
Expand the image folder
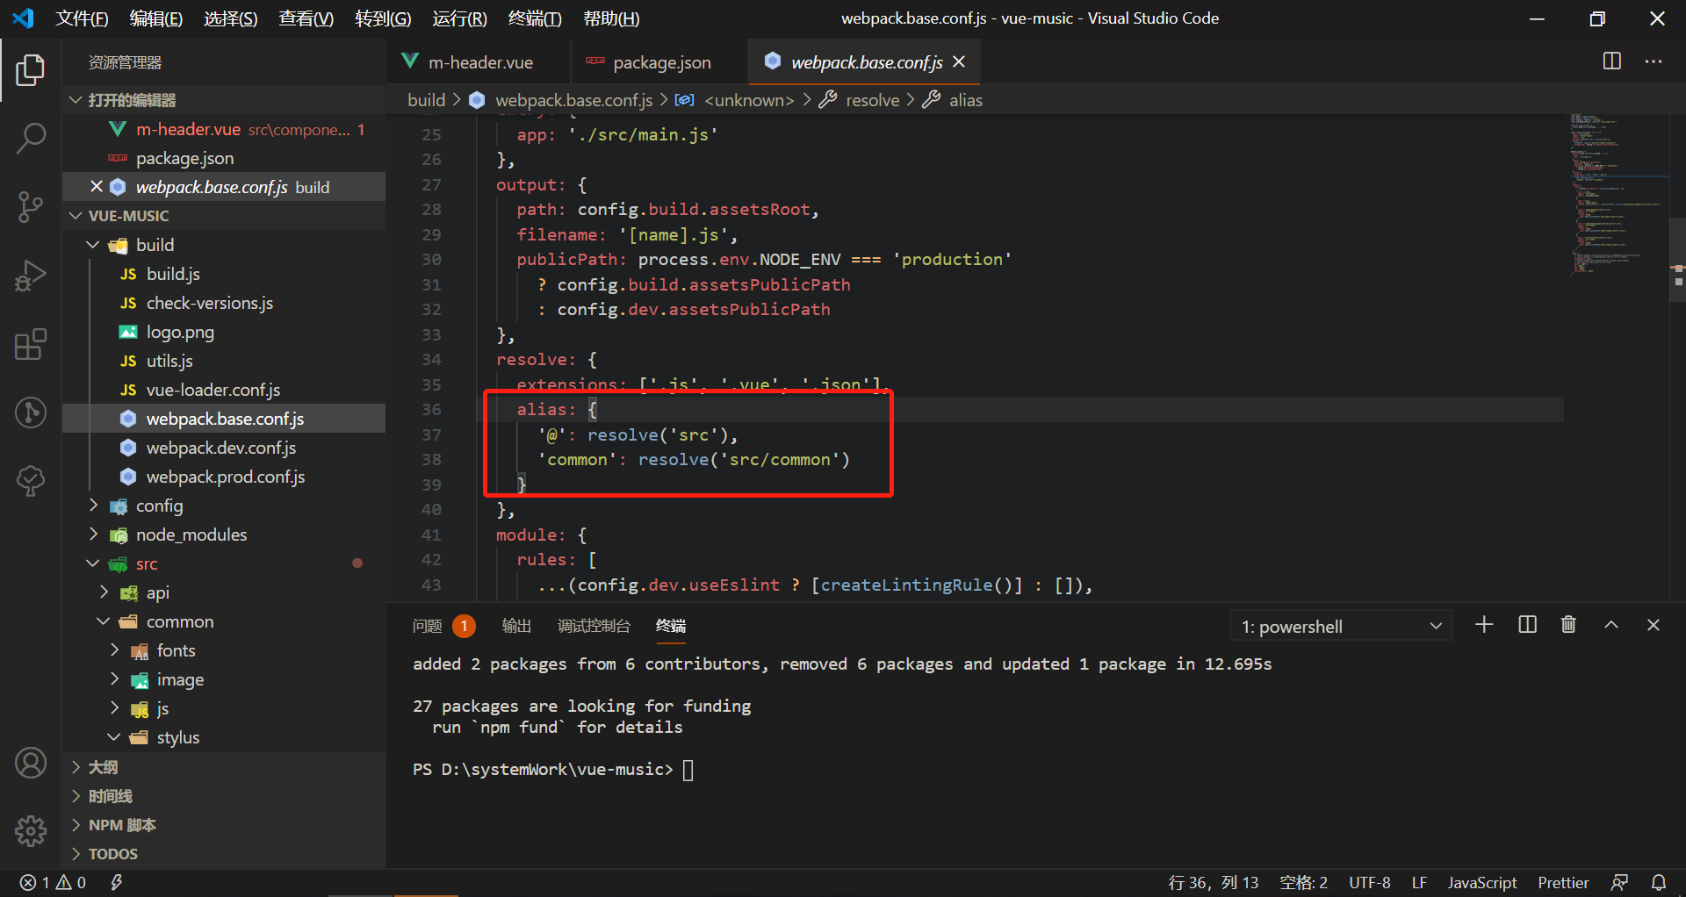114,679
